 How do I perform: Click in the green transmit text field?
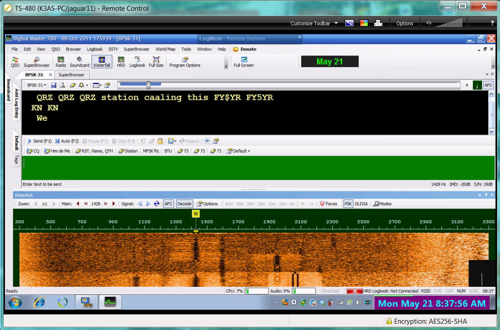258,168
